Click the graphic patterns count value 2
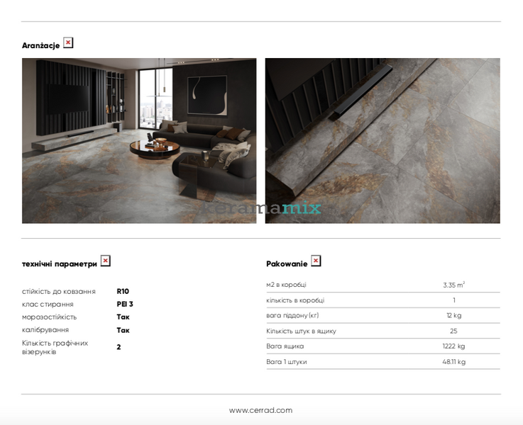Viewport: 523px width, 425px height. 119,347
